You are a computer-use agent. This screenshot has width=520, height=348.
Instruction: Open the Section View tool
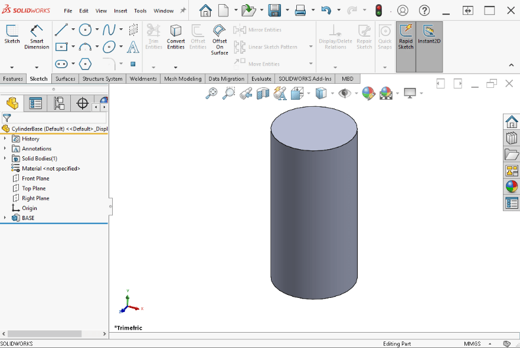click(x=262, y=93)
